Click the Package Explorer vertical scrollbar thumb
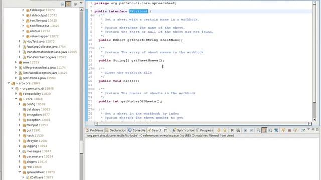 pos(81,147)
